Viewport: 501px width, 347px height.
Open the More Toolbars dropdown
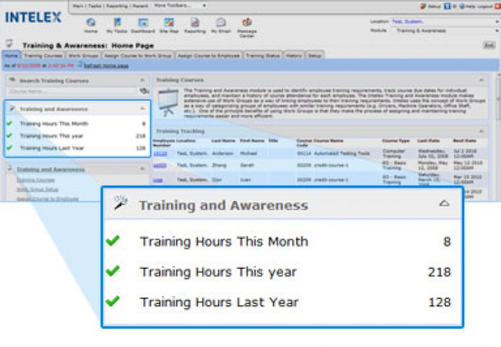click(180, 6)
